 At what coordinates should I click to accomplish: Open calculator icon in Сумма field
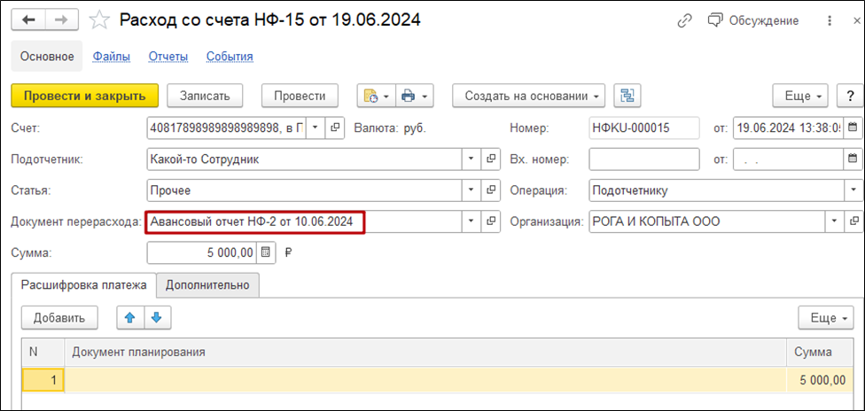click(266, 253)
